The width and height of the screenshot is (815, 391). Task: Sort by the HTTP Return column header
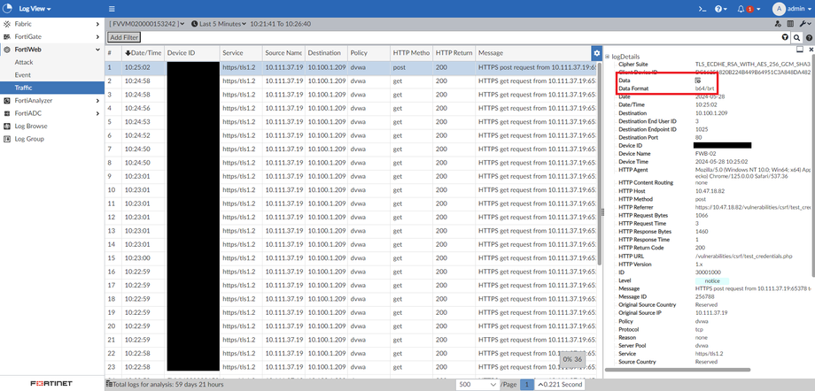point(454,53)
